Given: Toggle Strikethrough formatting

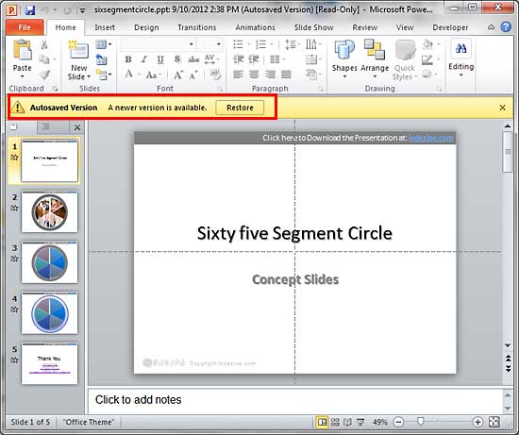Looking at the screenshot, I should click(x=193, y=59).
